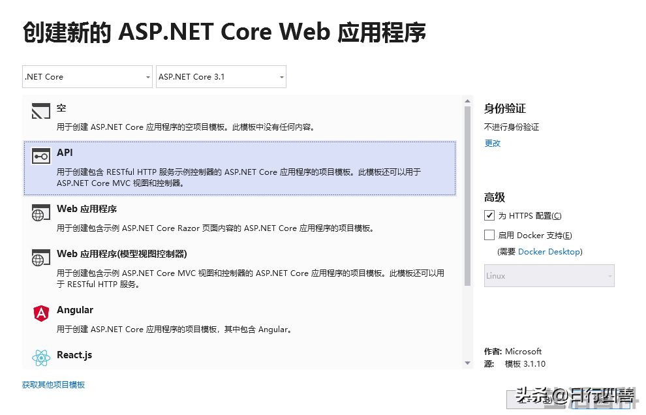Select the API template icon
646x415 pixels.
pyautogui.click(x=41, y=156)
